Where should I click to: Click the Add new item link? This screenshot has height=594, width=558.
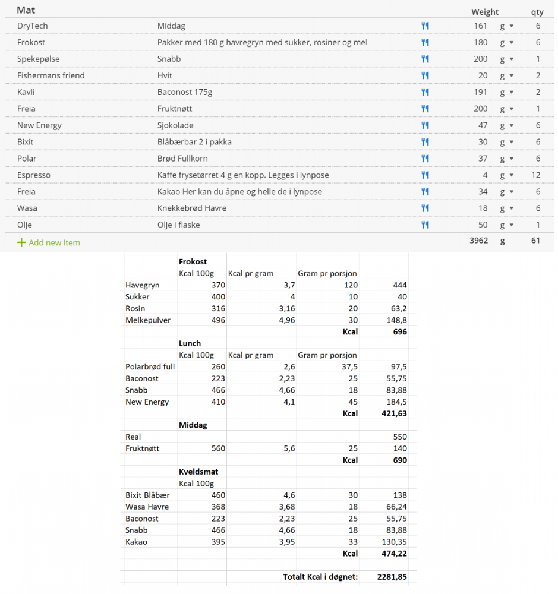pos(54,242)
